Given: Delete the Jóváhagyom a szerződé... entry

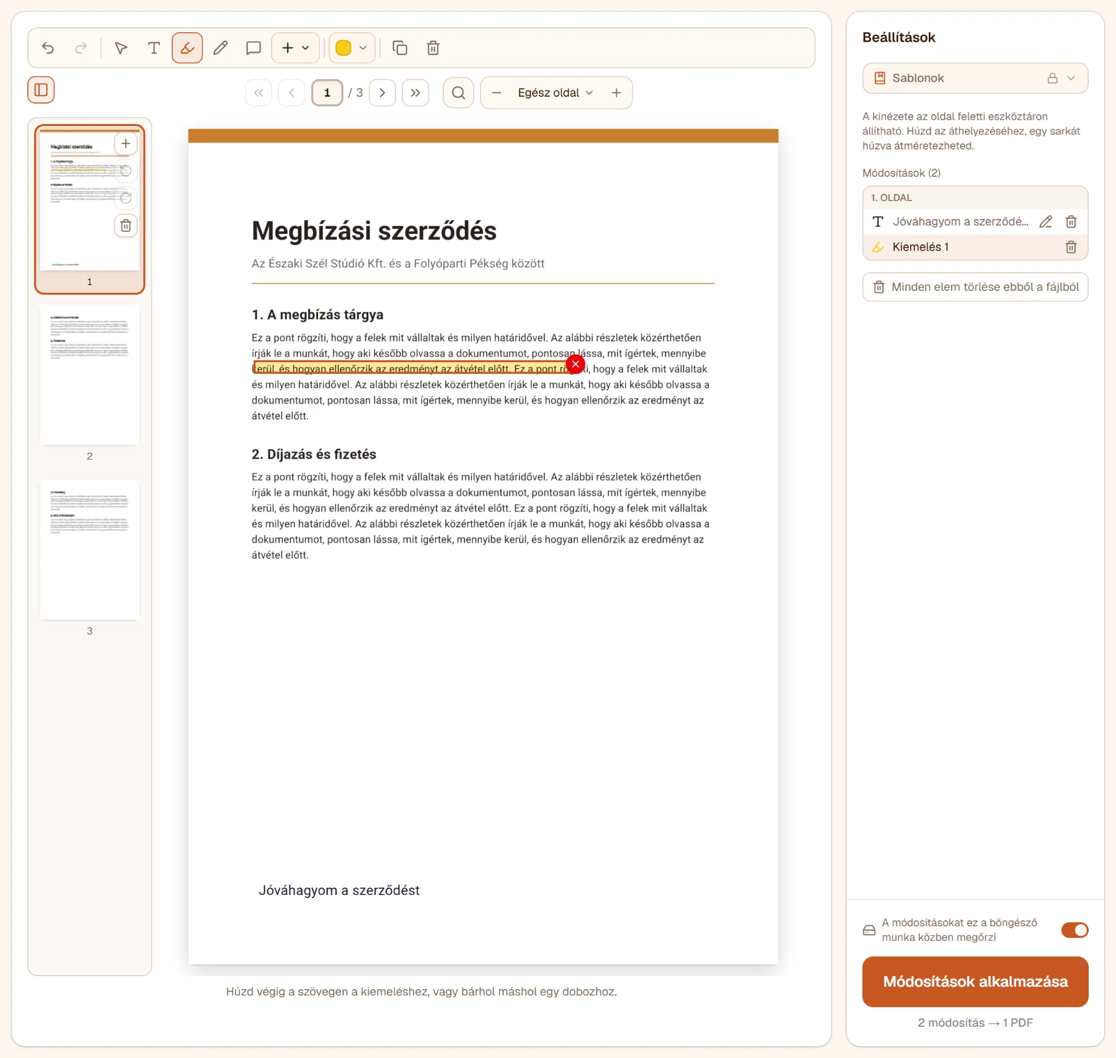Looking at the screenshot, I should [x=1071, y=221].
